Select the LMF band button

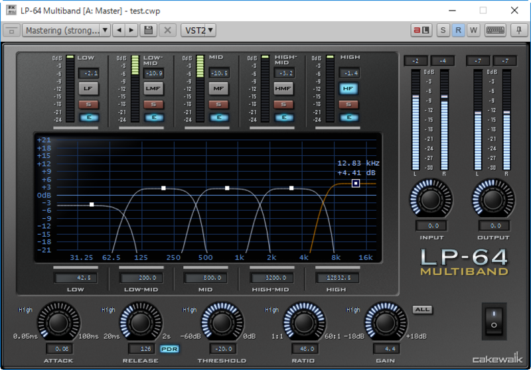(153, 89)
